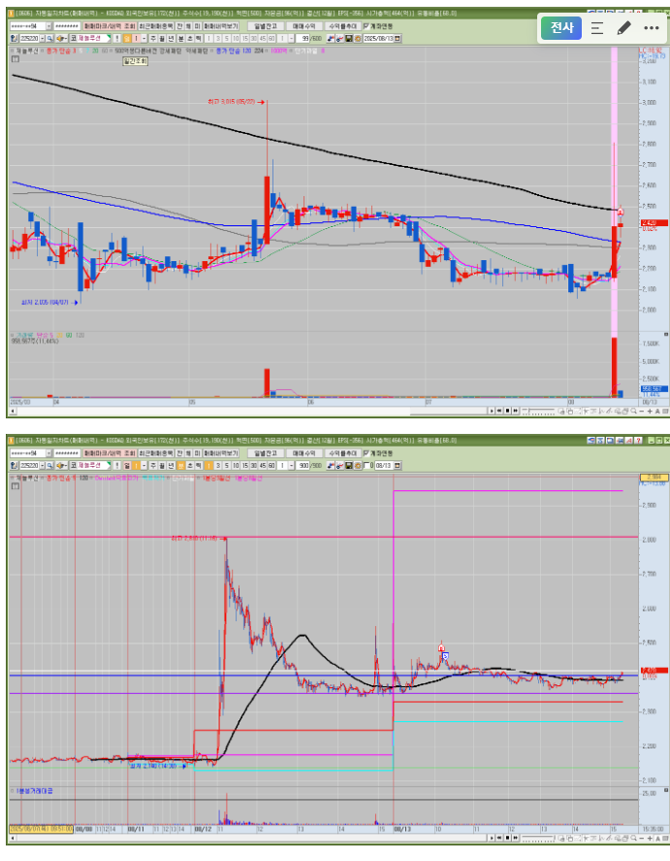Screen dimensions: 670x861
Task: Select 5 minute interval in minute chart toolbar
Action: pyautogui.click(x=227, y=465)
